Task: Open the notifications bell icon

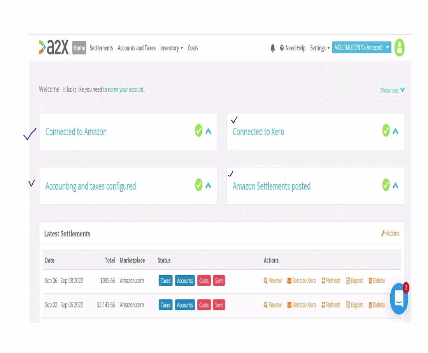Action: pyautogui.click(x=272, y=48)
